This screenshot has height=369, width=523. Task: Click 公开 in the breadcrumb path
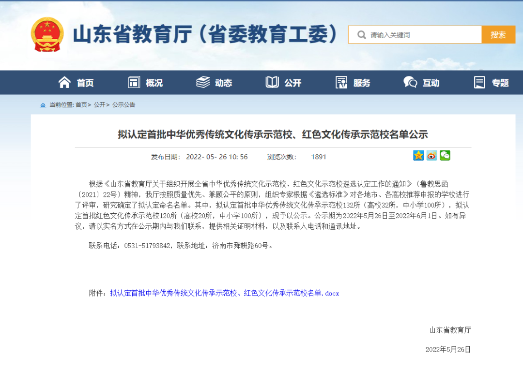[99, 105]
